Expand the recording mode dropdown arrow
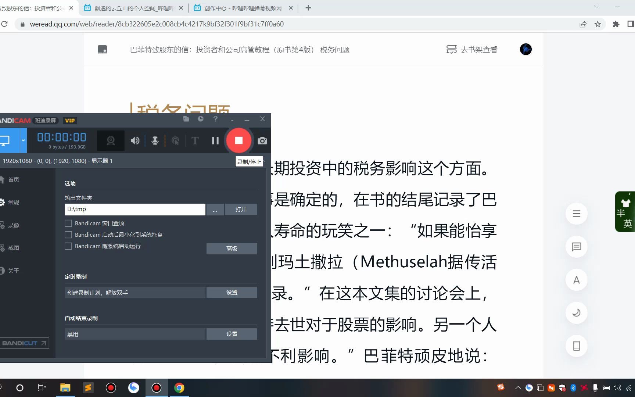This screenshot has width=635, height=397. pos(23,140)
